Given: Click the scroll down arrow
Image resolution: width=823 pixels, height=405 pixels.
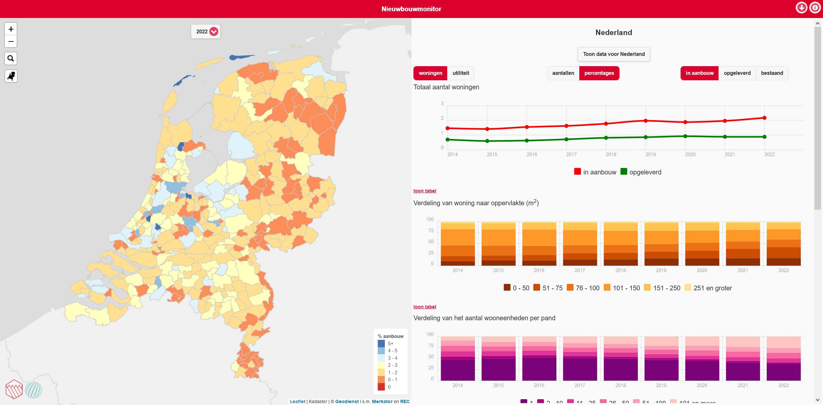Looking at the screenshot, I should pos(818,400).
